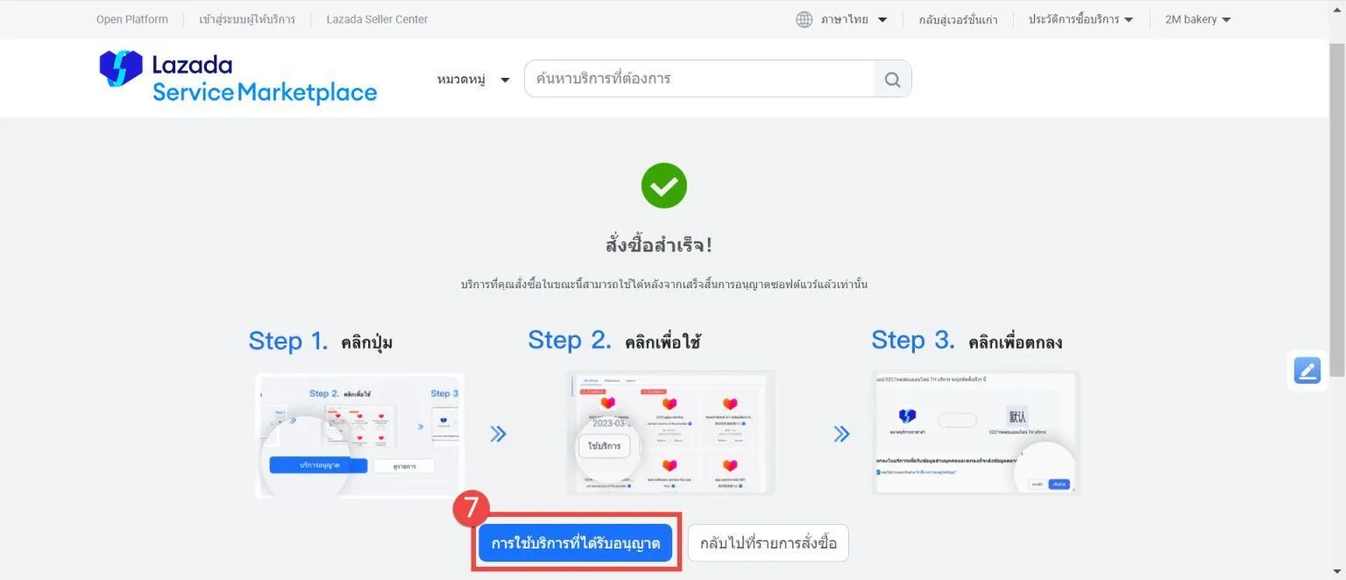Expand the 2M bakery account menu

pyautogui.click(x=1198, y=19)
